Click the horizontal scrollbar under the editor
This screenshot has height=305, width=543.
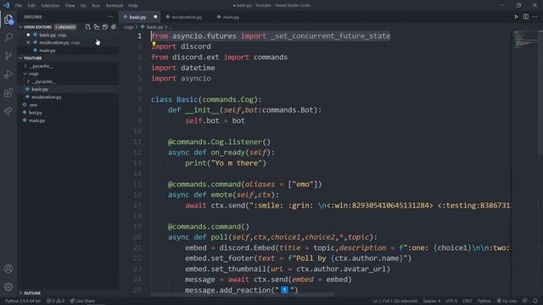pos(243,295)
